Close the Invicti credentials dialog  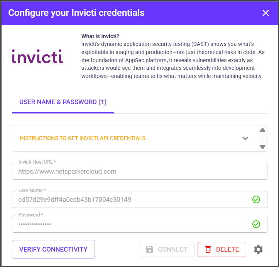(265, 13)
